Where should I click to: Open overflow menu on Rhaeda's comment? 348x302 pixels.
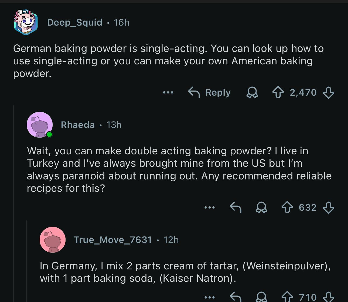point(210,208)
